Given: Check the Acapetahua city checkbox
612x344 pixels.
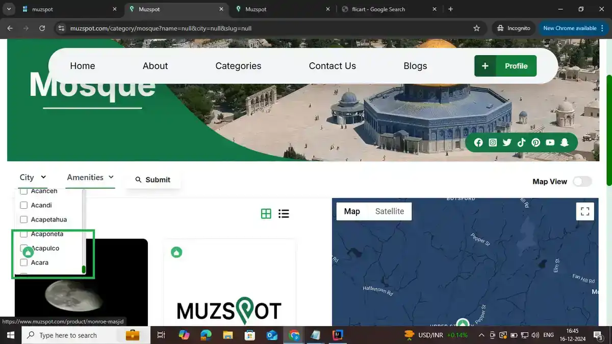Looking at the screenshot, I should coord(23,219).
